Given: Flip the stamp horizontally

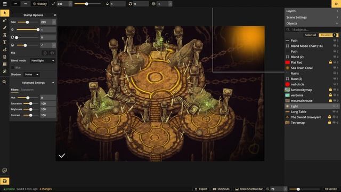Looking at the screenshot, I should 45,53.
